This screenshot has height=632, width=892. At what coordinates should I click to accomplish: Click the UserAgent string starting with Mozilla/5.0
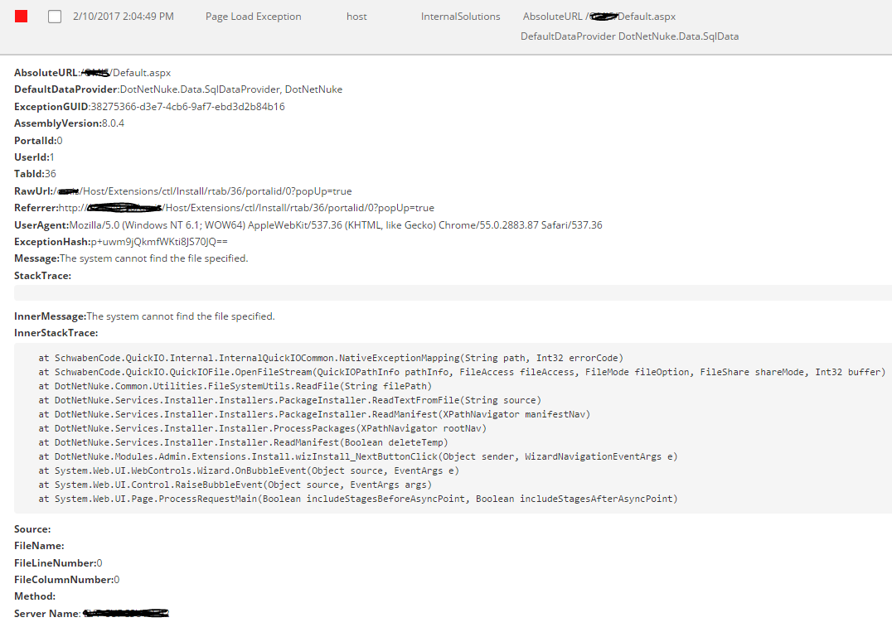[336, 225]
